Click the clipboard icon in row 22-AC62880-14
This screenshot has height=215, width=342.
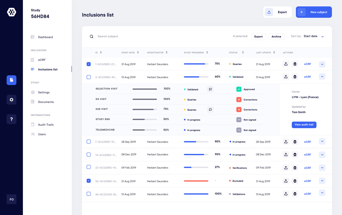coord(295,168)
